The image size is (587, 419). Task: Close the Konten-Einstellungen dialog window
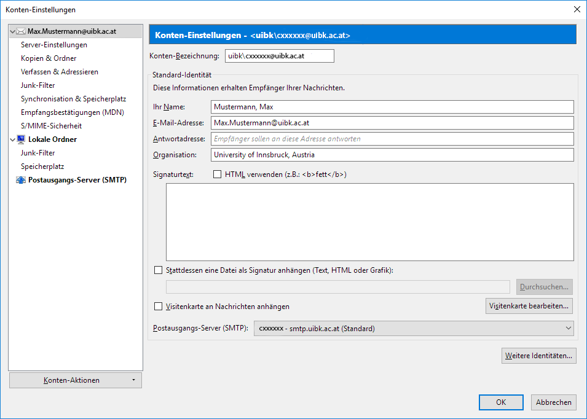[577, 9]
